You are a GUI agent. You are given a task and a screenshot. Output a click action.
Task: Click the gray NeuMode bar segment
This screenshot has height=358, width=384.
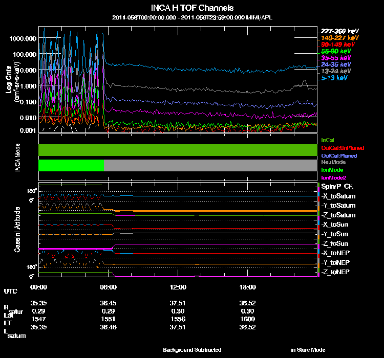coord(210,165)
